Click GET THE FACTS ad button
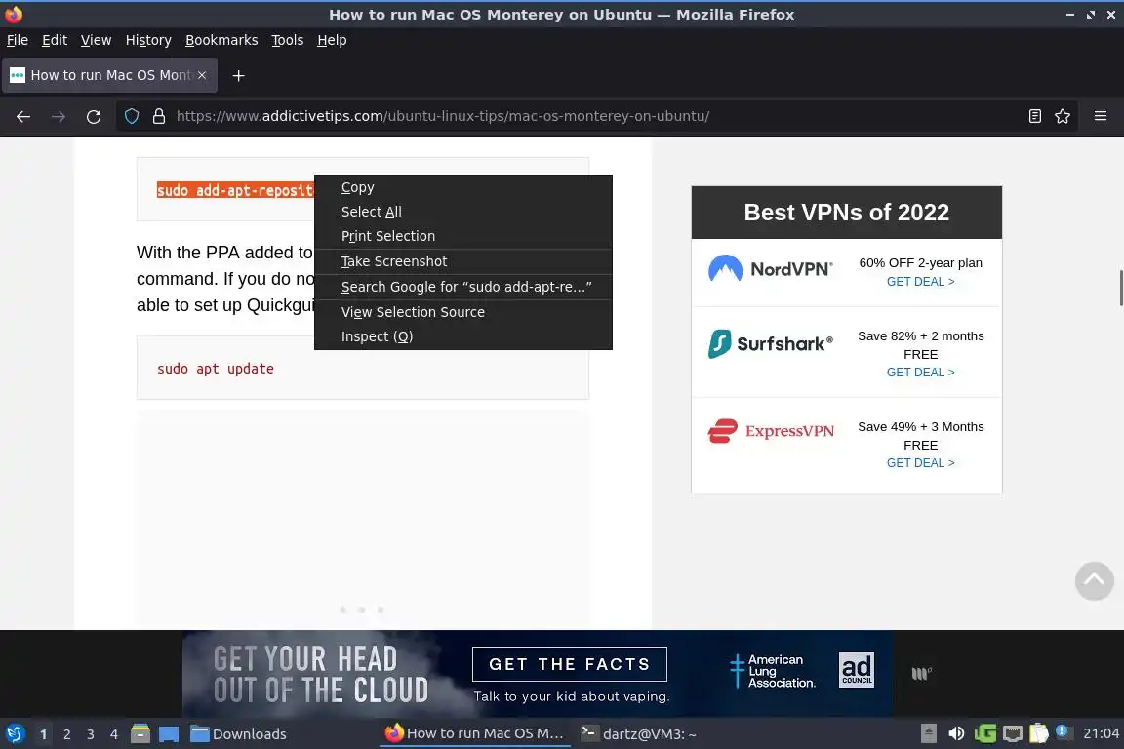Viewport: 1124px width, 749px height. tap(569, 664)
